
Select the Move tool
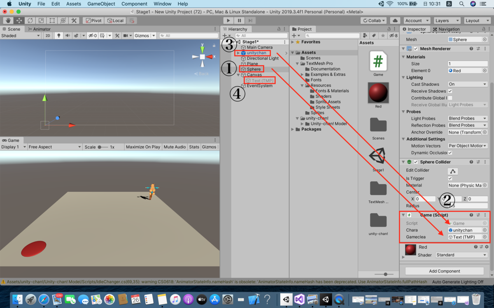[19, 21]
